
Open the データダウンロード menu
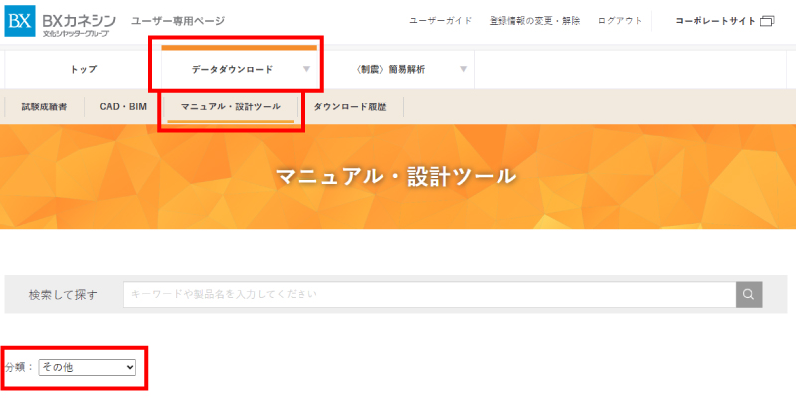(232, 69)
